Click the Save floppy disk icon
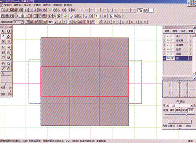This screenshot has width=196, height=143. [11, 10]
